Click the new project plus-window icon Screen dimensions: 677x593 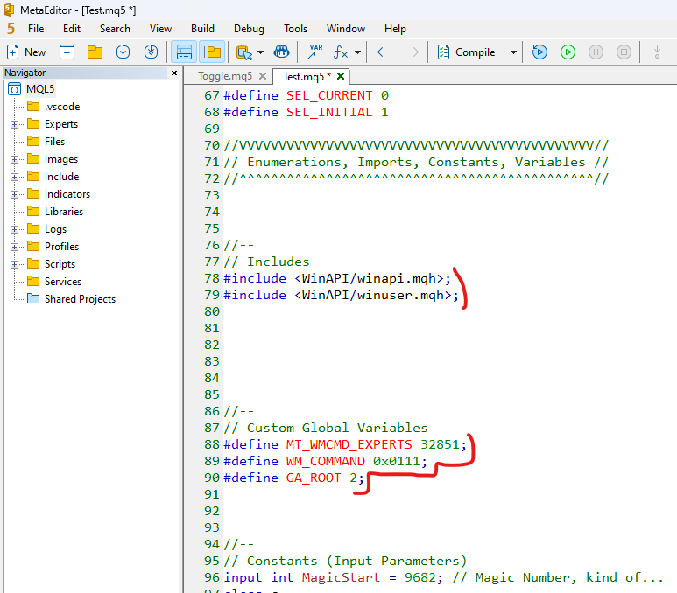tap(67, 52)
